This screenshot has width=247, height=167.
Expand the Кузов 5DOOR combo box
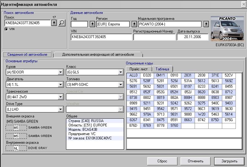tap(60, 72)
